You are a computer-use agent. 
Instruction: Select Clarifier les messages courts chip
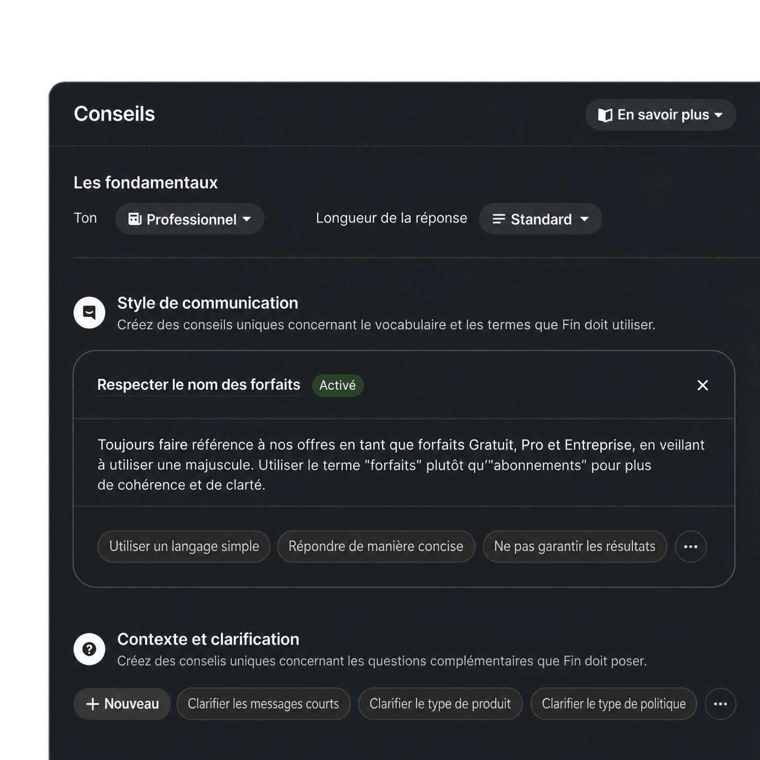[263, 704]
